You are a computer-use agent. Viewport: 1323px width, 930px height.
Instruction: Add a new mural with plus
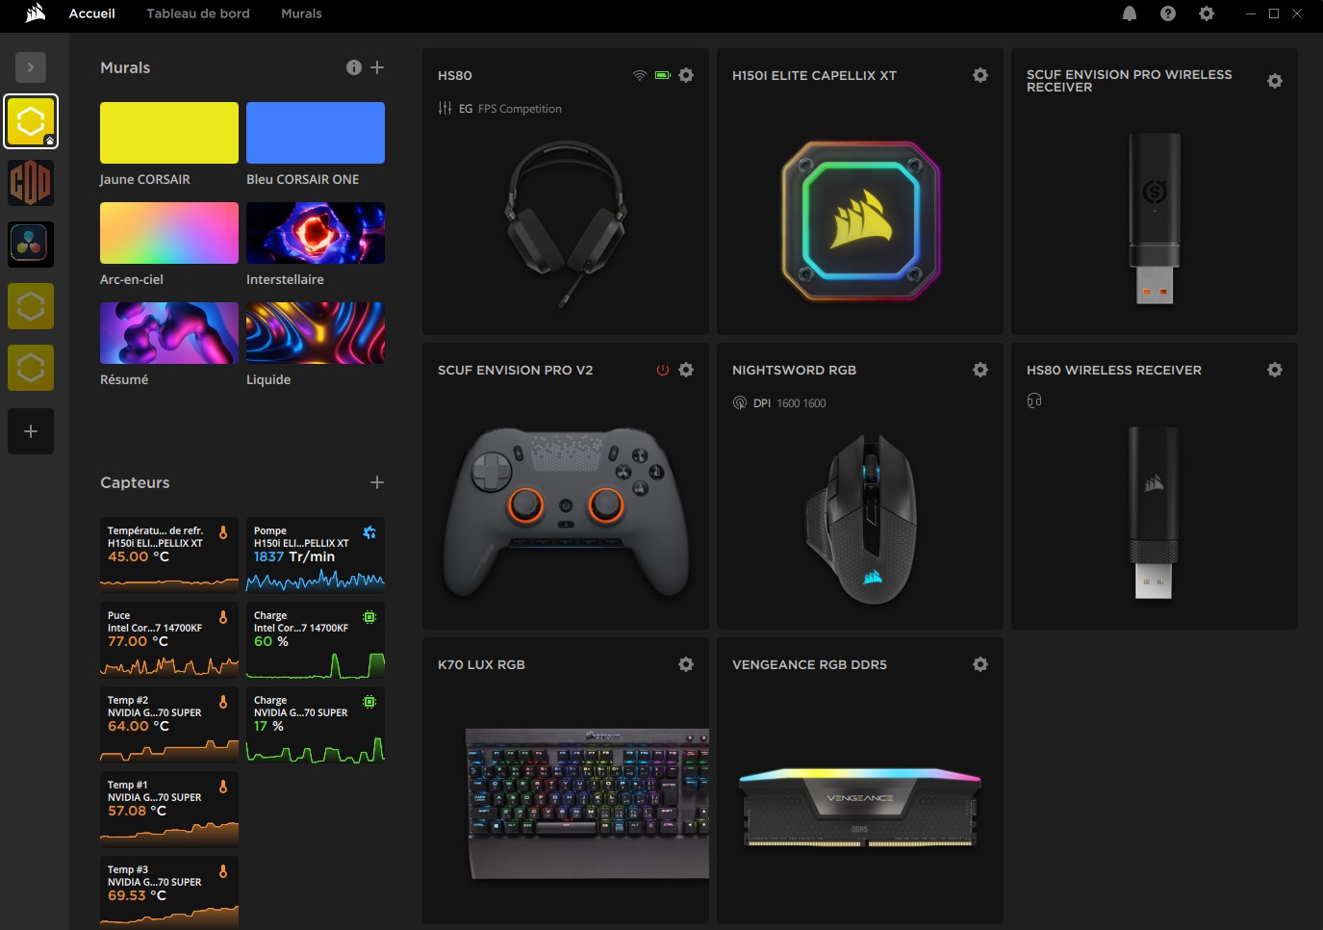click(x=377, y=67)
